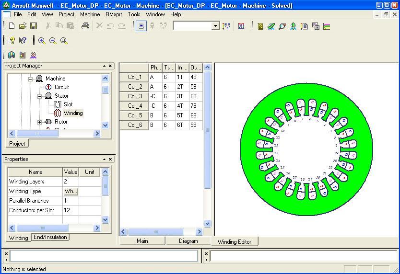Click the Analyze magnifier icon
The width and height of the screenshot is (400, 274).
point(282,26)
